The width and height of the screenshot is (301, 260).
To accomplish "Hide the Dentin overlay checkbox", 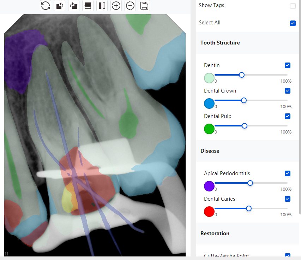I will pyautogui.click(x=288, y=65).
